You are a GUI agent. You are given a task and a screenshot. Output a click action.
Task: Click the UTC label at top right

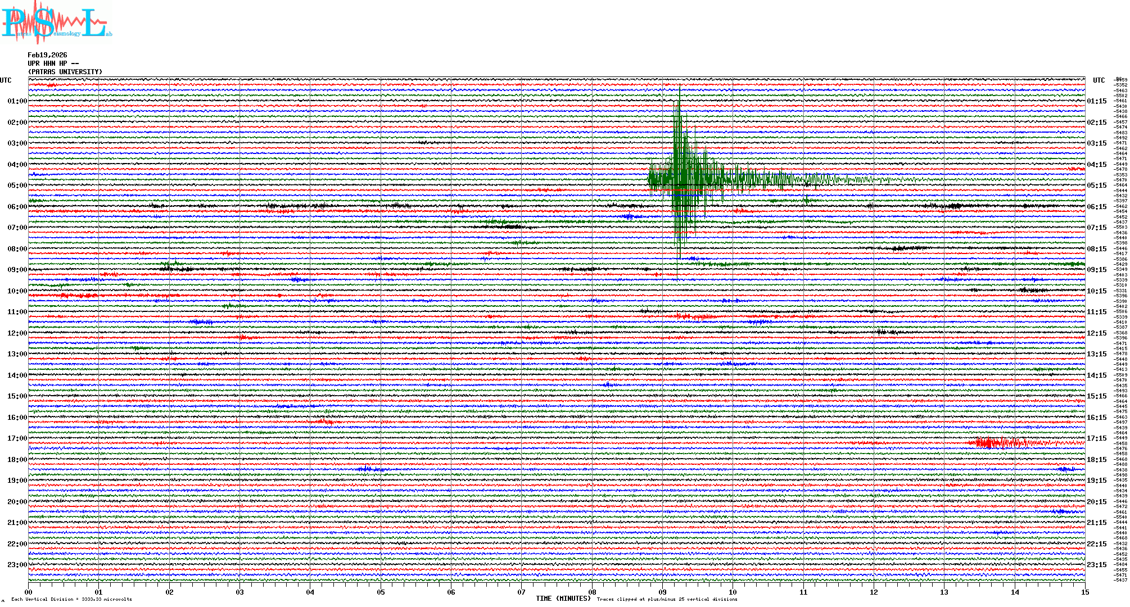pos(1099,80)
